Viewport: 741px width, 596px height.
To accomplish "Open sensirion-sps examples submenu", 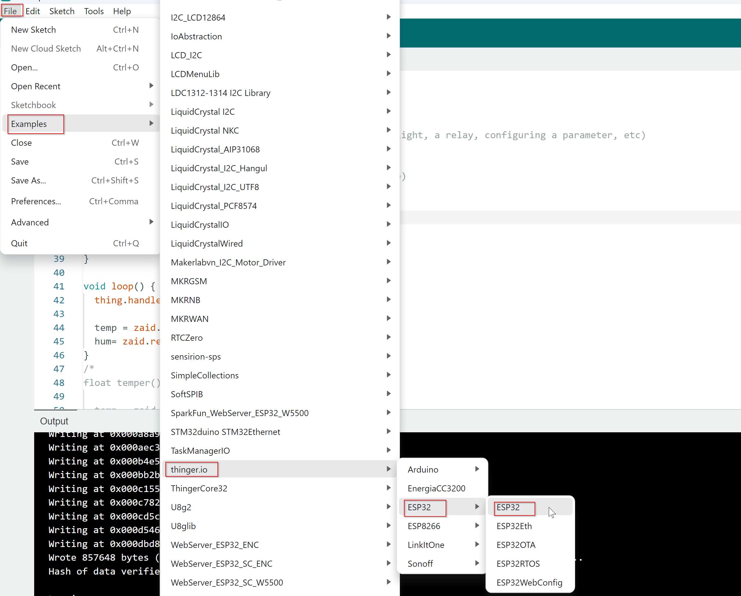I will 280,356.
